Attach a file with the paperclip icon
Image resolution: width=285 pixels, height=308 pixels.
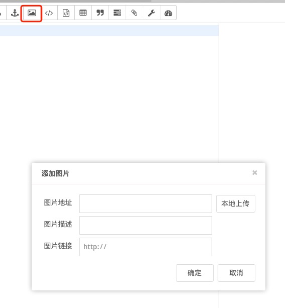coord(134,13)
